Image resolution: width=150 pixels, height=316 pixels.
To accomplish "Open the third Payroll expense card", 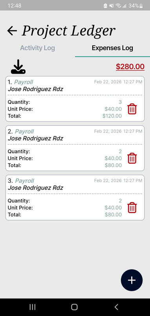I will pos(75,197).
